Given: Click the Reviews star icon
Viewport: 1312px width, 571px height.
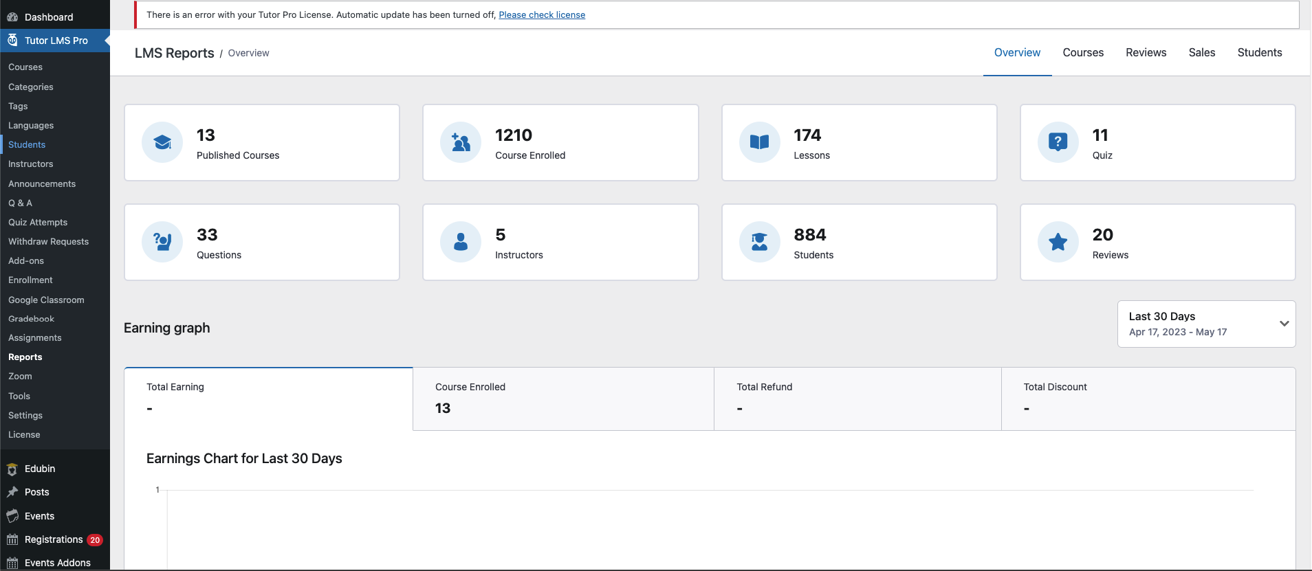Looking at the screenshot, I should click(x=1058, y=242).
